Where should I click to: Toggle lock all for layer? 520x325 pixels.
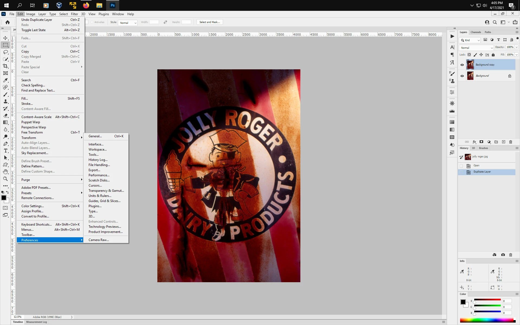click(493, 55)
